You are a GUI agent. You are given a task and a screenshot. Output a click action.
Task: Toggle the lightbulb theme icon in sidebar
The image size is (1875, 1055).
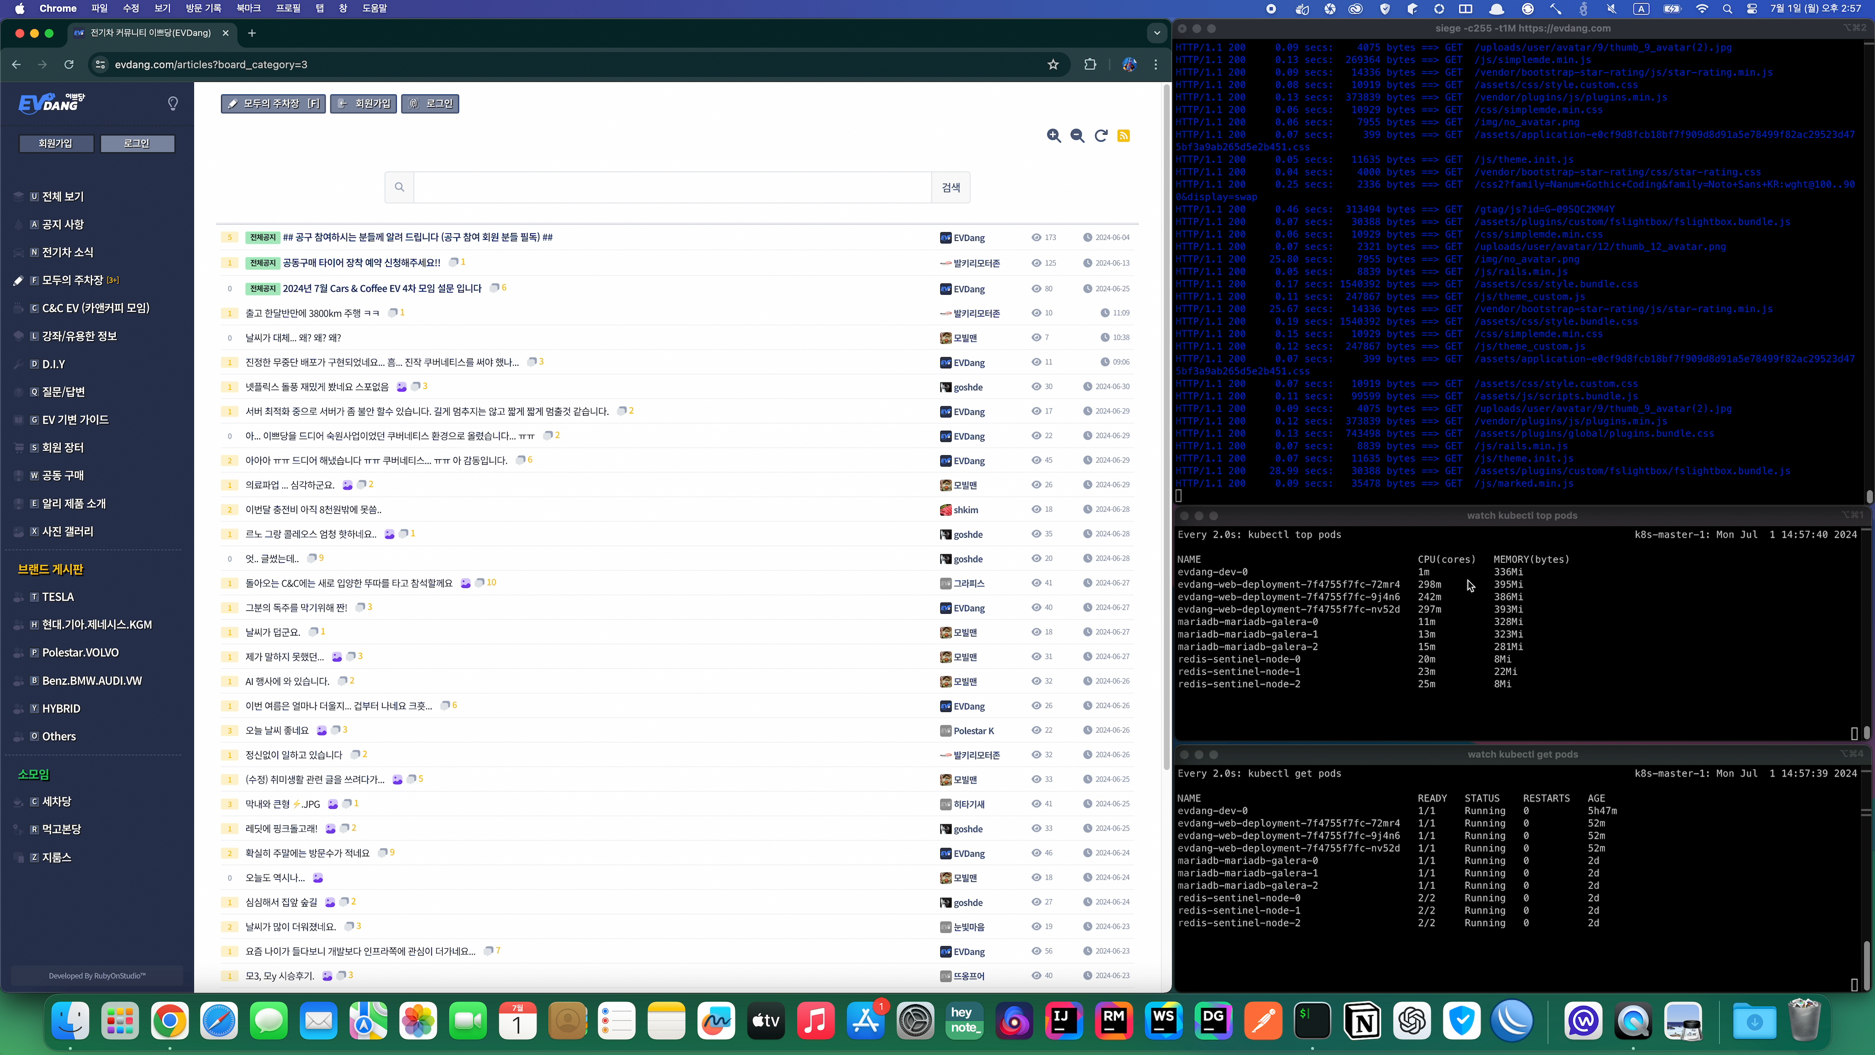(173, 103)
